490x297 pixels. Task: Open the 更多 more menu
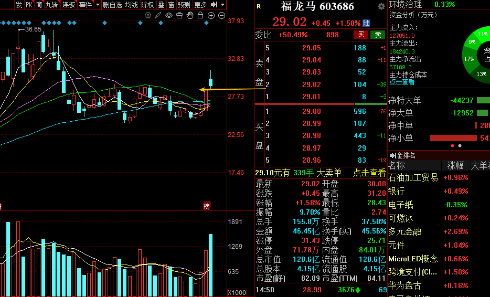coord(200,5)
